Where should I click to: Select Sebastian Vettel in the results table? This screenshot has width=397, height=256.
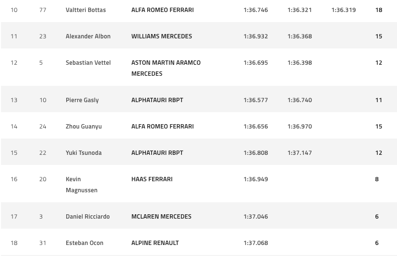88,63
